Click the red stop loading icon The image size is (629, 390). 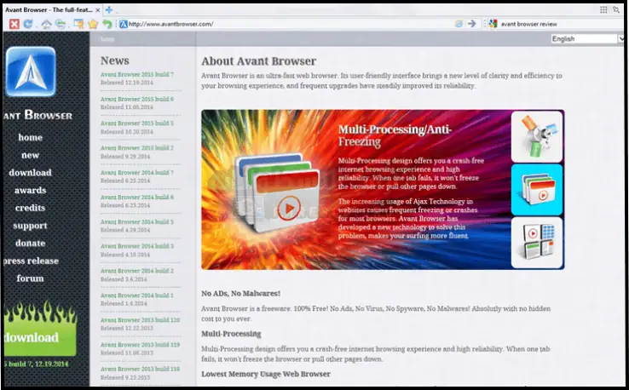tap(14, 24)
